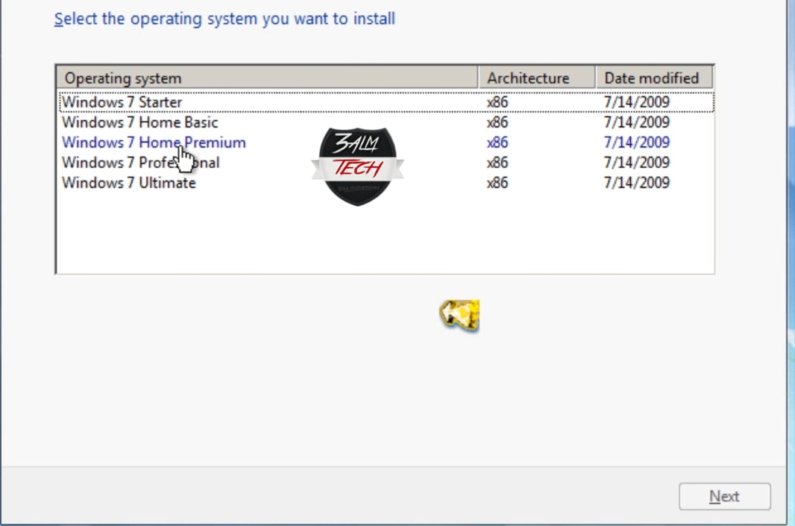Image resolution: width=795 pixels, height=526 pixels.
Task: Click the Next button
Action: tap(725, 496)
